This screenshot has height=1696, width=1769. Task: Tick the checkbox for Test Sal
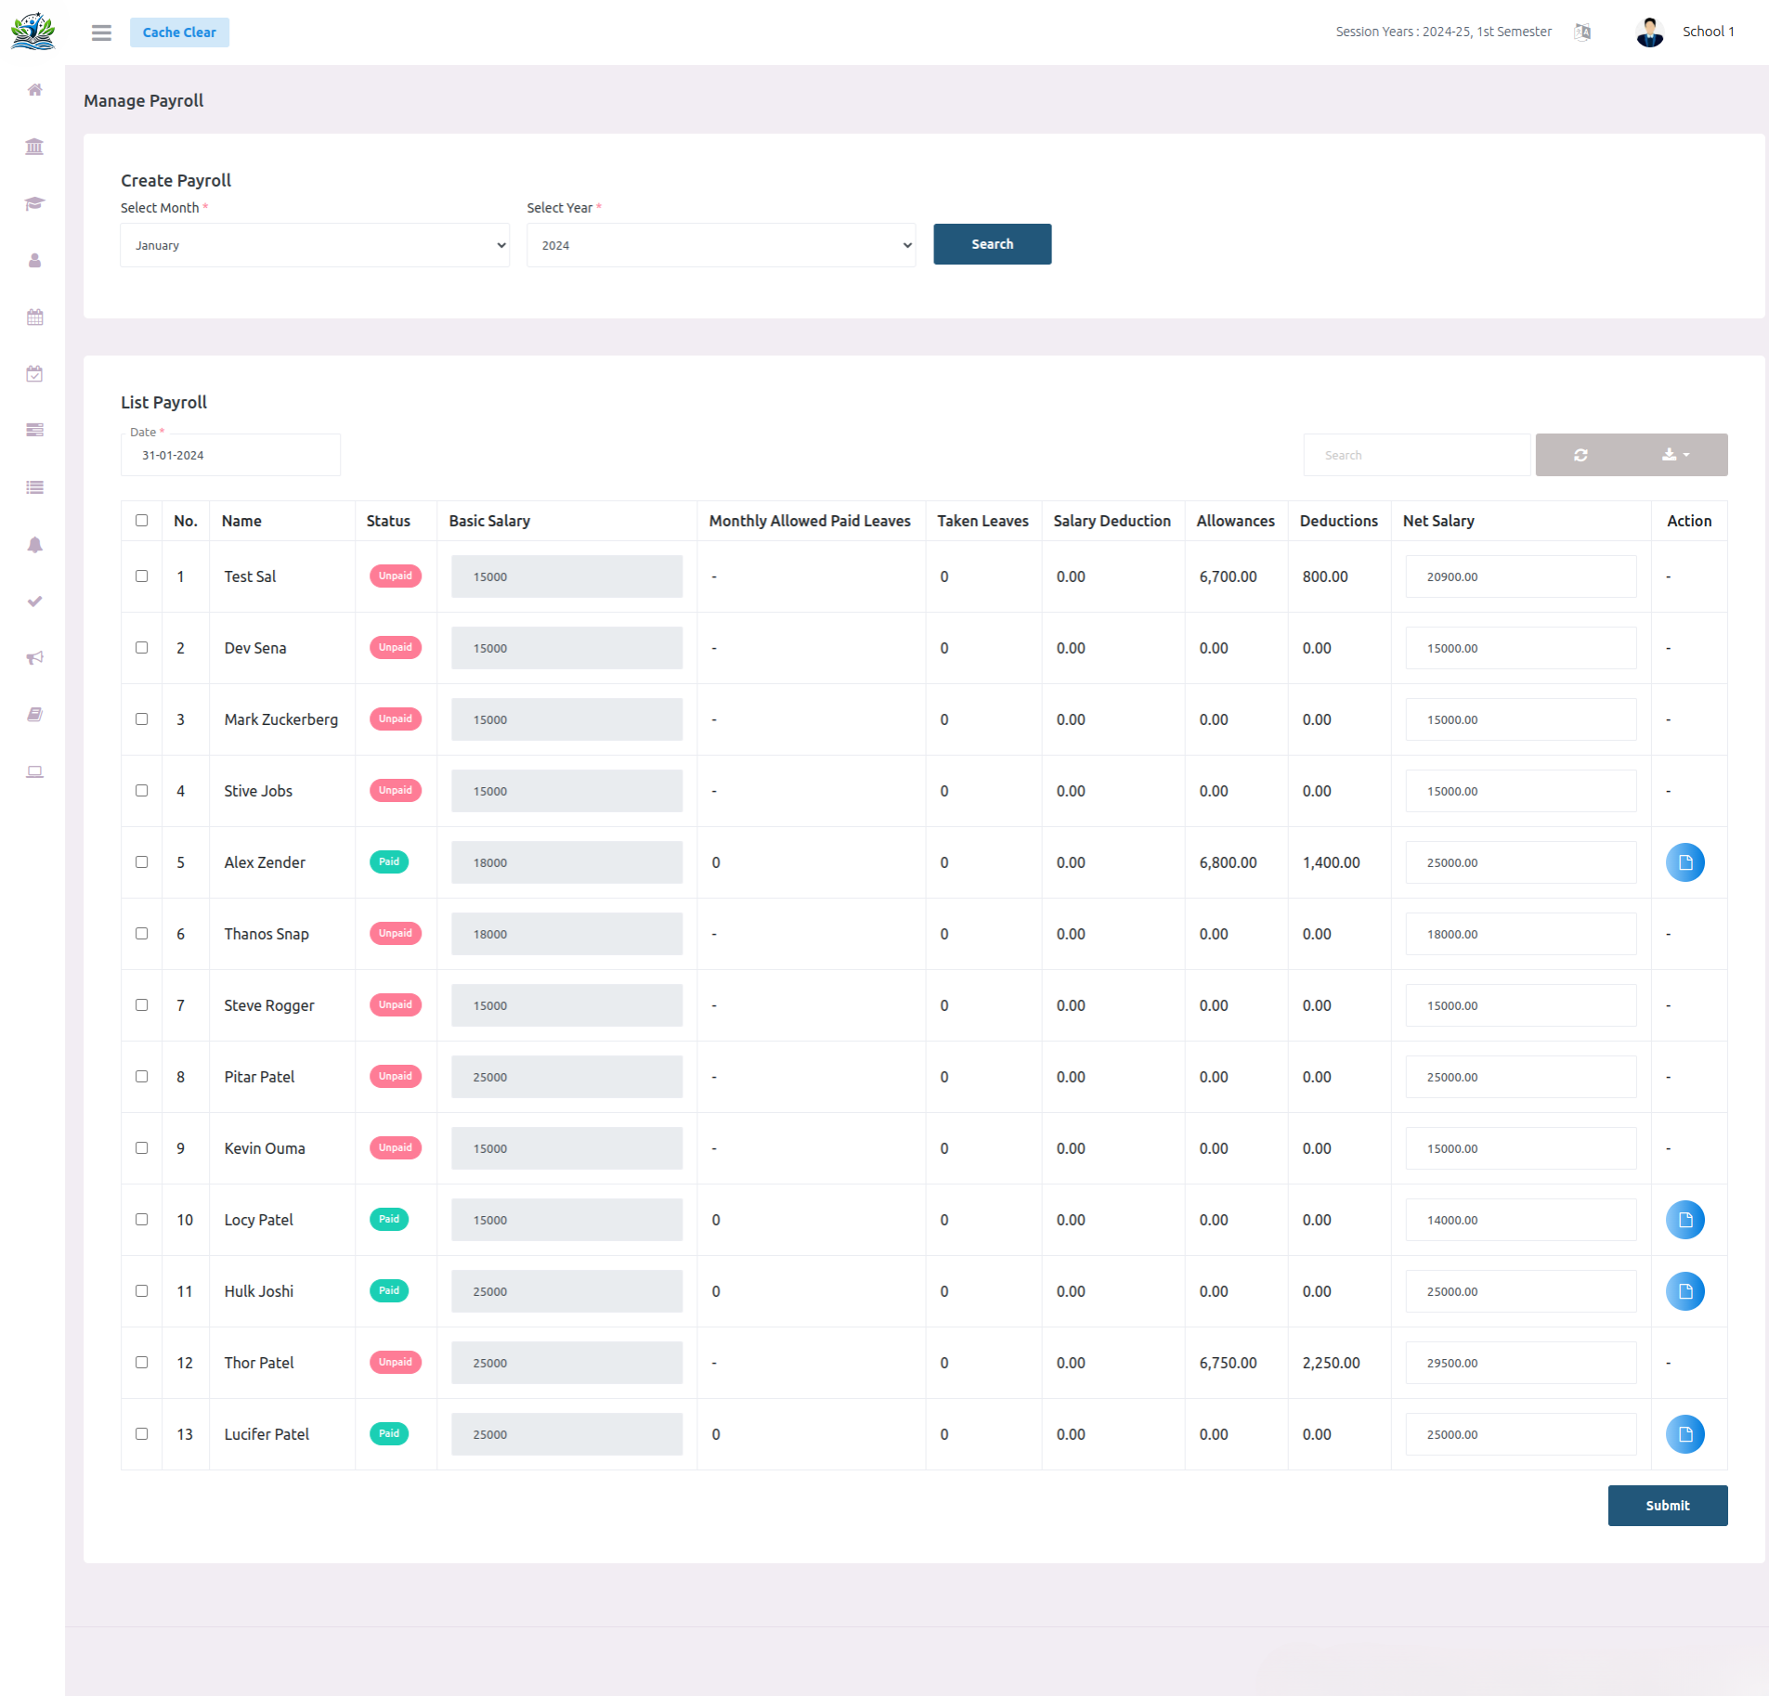tap(141, 576)
